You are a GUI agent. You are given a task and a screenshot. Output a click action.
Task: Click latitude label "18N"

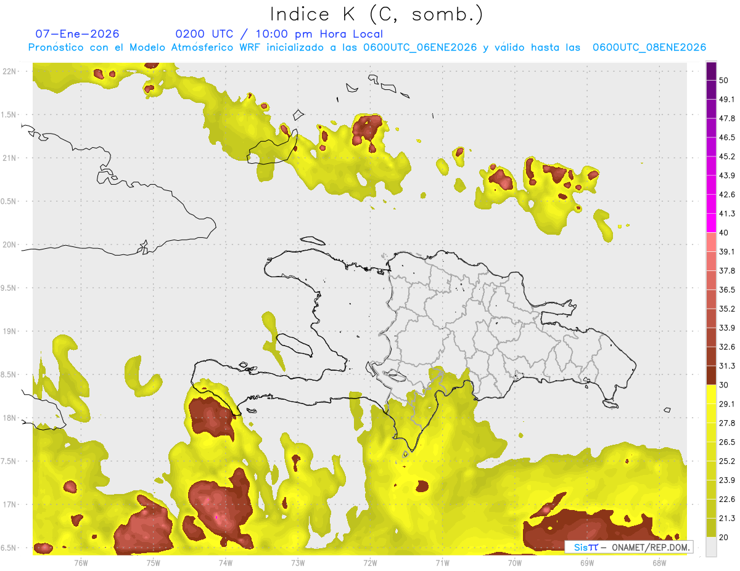[x=10, y=418]
